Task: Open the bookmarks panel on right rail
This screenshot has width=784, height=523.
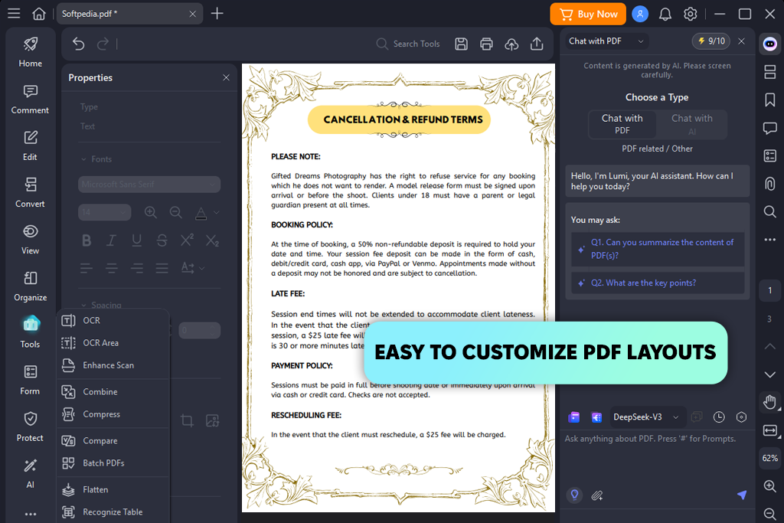Action: (770, 100)
